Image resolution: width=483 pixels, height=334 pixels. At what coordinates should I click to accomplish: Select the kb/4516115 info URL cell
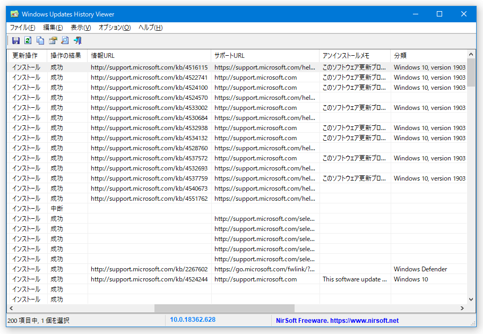tap(149, 67)
